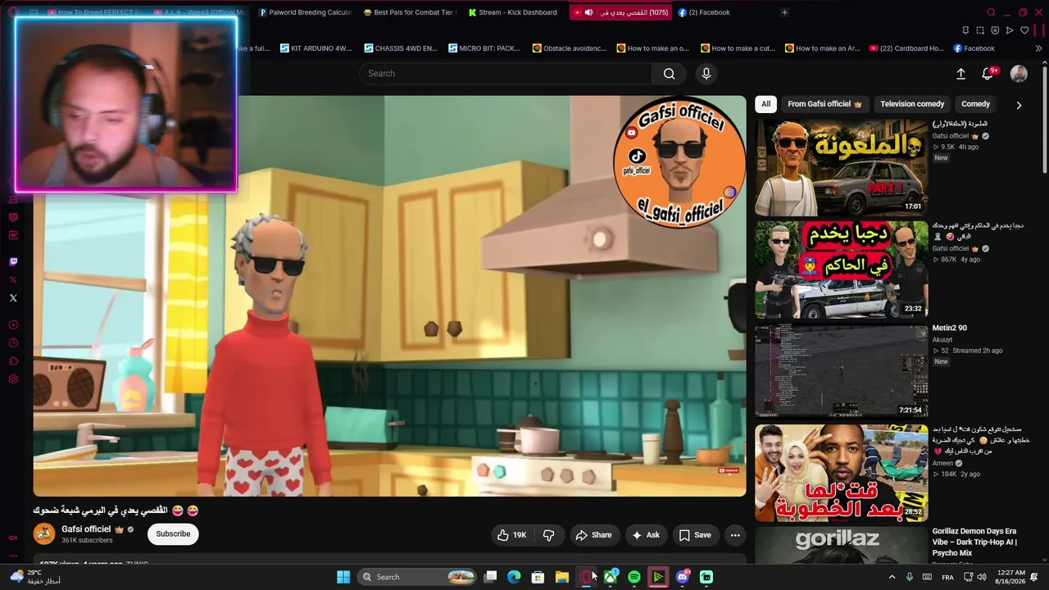1049x590 pixels.
Task: Subscribe to Gafsi officiel channel
Action: (x=173, y=534)
